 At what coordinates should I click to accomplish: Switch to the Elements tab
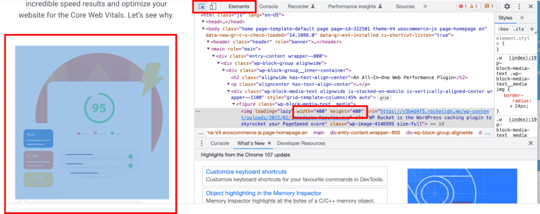pyautogui.click(x=239, y=6)
